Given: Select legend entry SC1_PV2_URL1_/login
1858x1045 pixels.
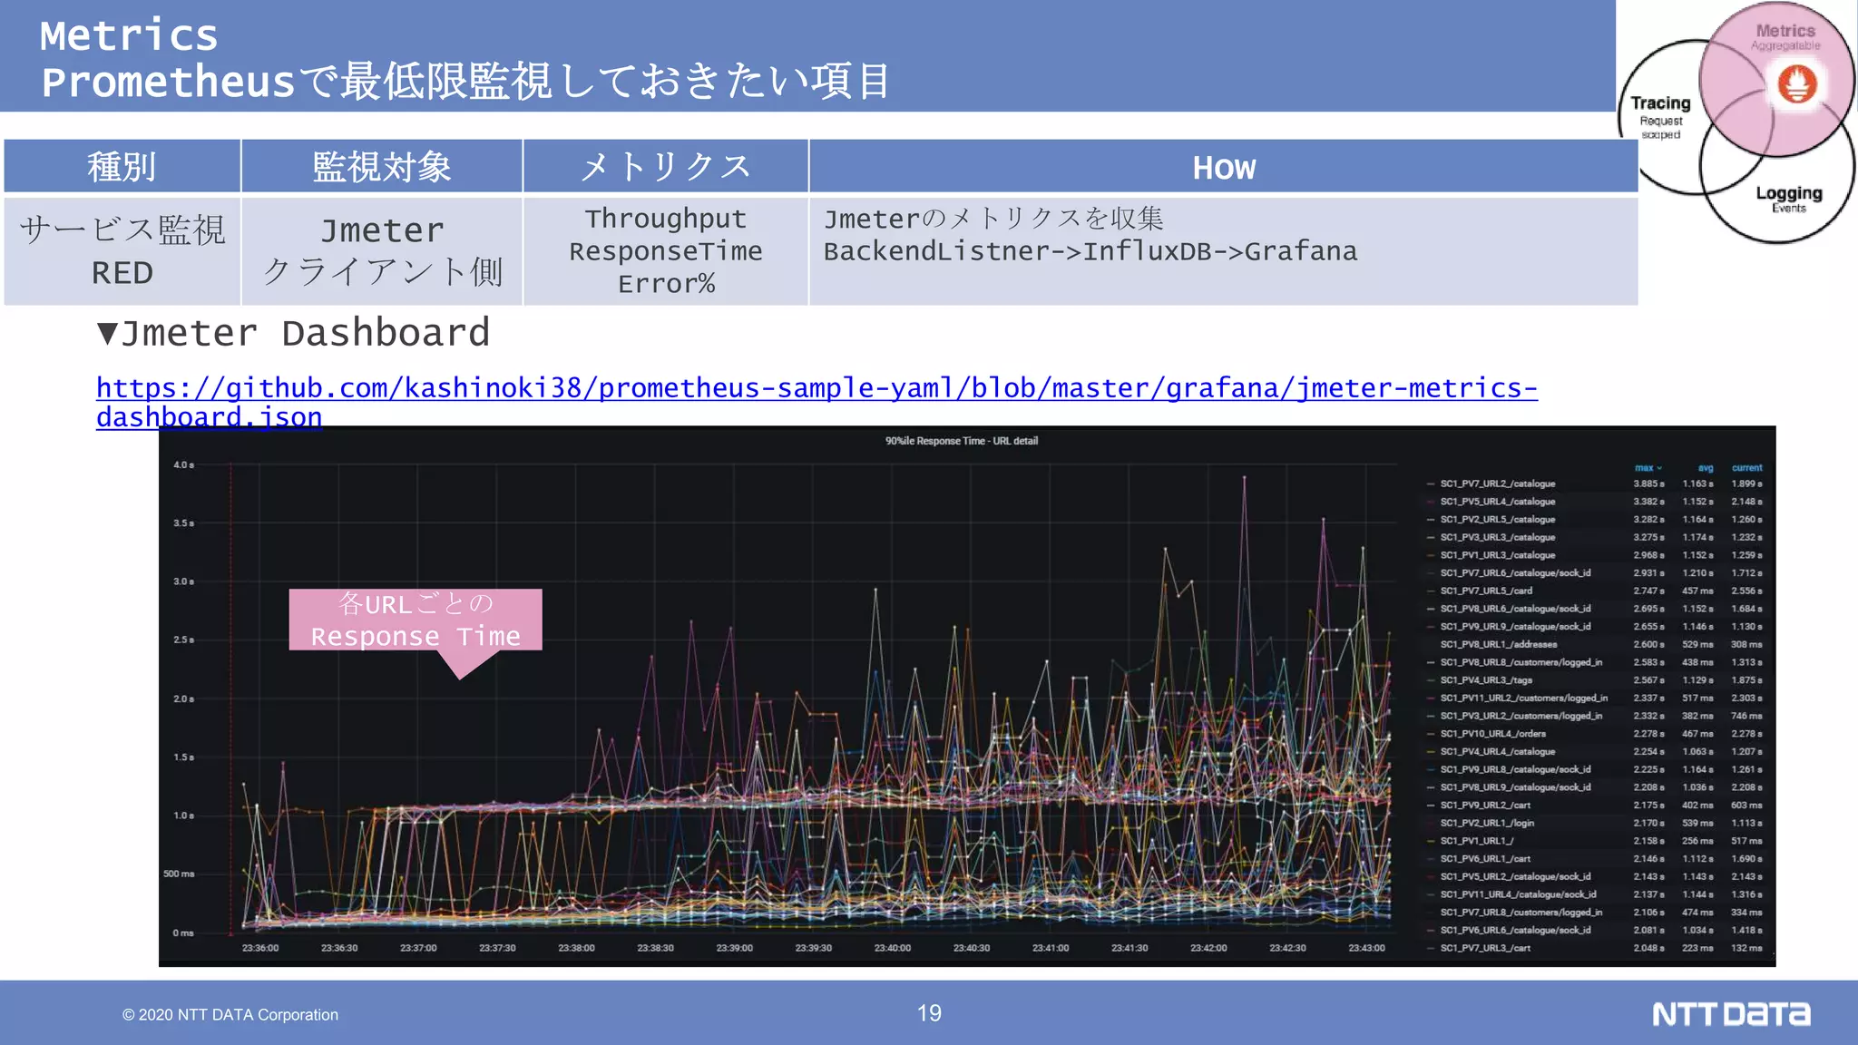Looking at the screenshot, I should (1487, 823).
